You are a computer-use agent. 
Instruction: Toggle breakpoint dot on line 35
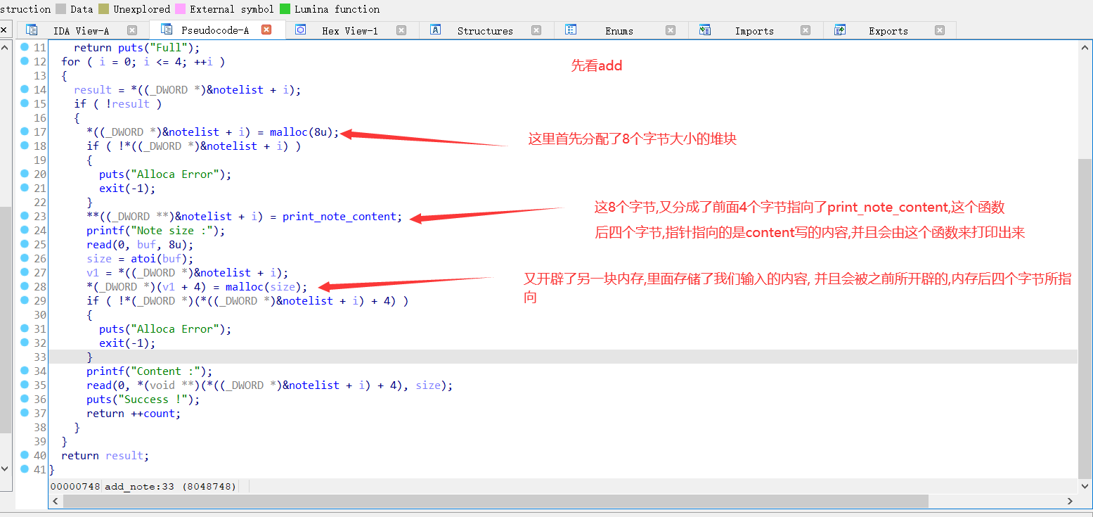pos(25,385)
